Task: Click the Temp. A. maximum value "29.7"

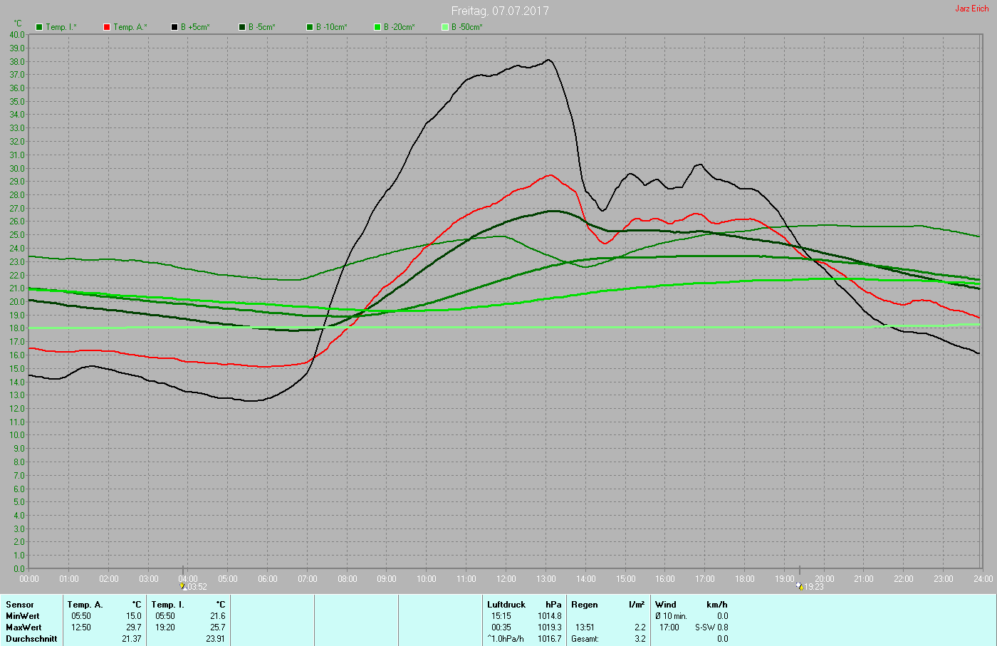Action: pyautogui.click(x=134, y=627)
